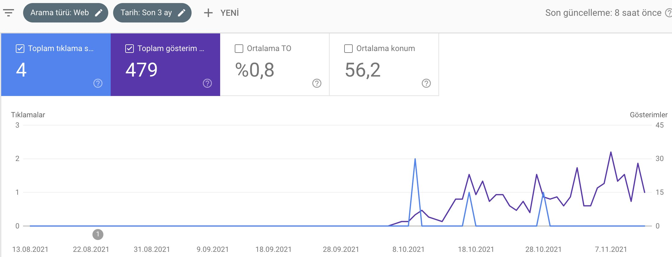This screenshot has height=257, width=672.
Task: Uncheck Toplam tıklama sayısı checkbox
Action: coord(20,49)
